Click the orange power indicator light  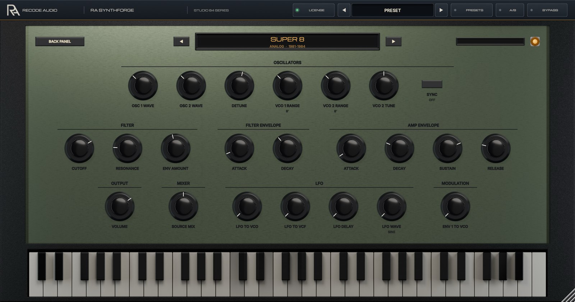click(x=535, y=42)
